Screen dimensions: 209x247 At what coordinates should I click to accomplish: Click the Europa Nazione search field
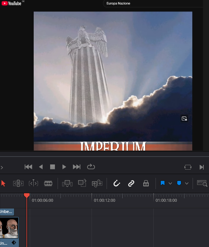click(153, 3)
